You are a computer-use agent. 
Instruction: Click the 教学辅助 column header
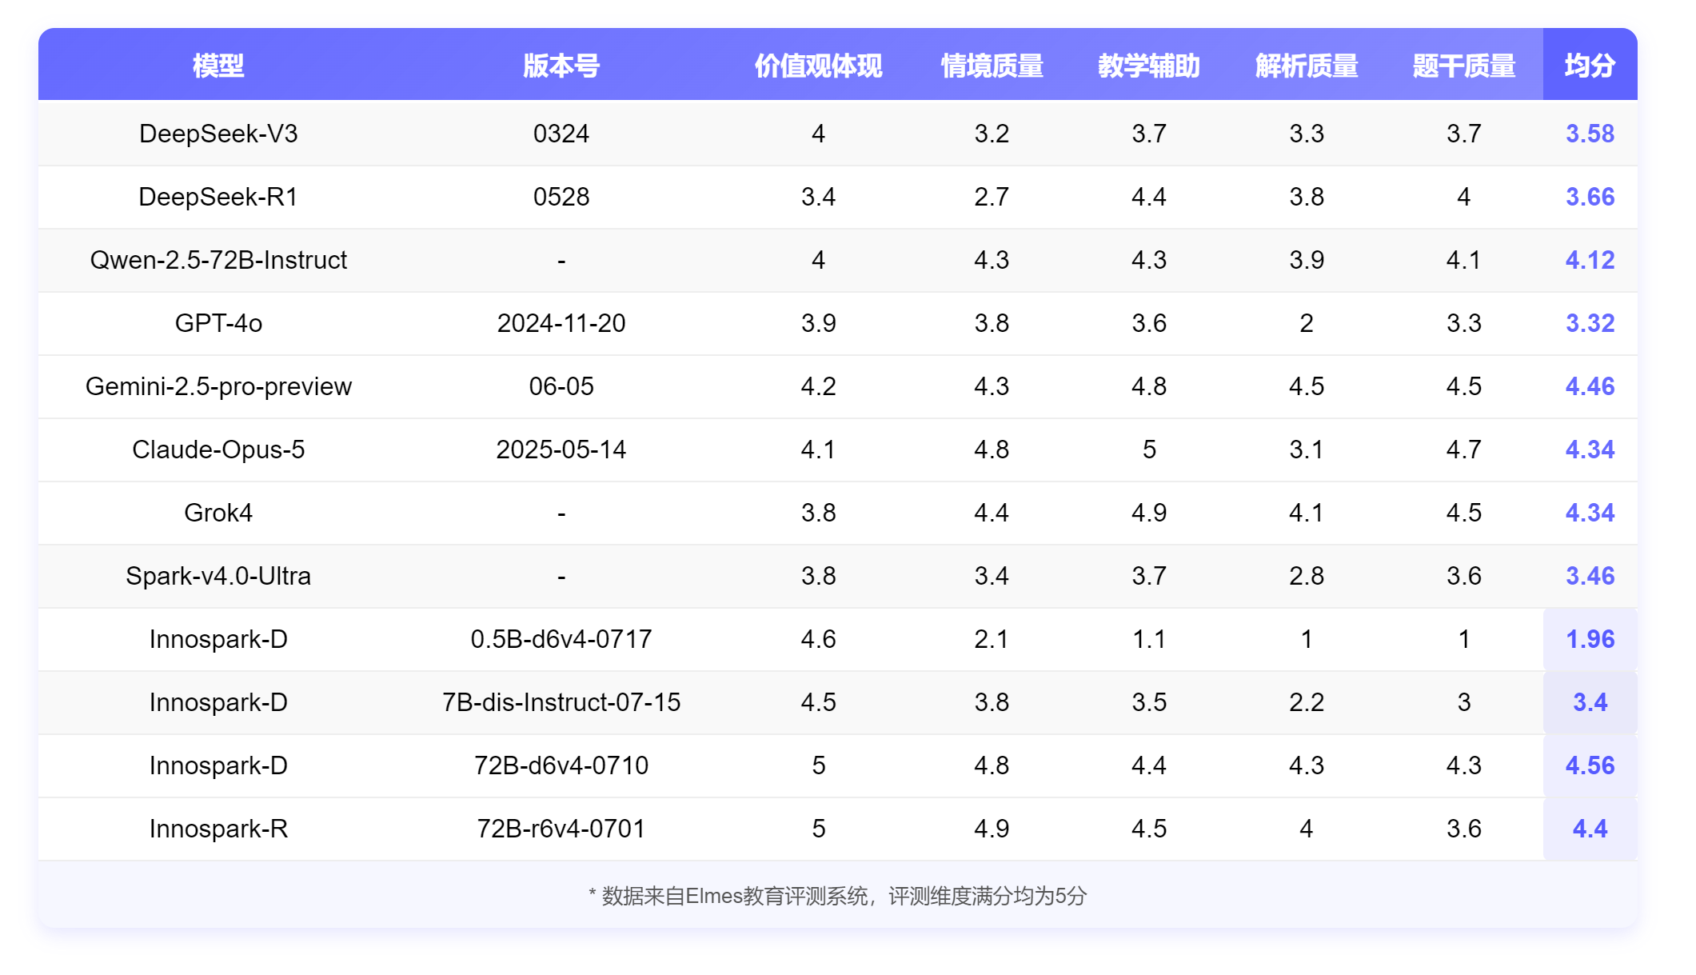click(x=1149, y=66)
